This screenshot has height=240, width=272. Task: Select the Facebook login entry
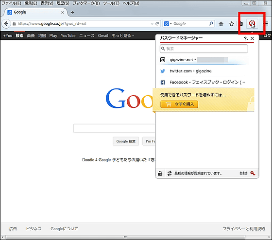pyautogui.click(x=204, y=82)
